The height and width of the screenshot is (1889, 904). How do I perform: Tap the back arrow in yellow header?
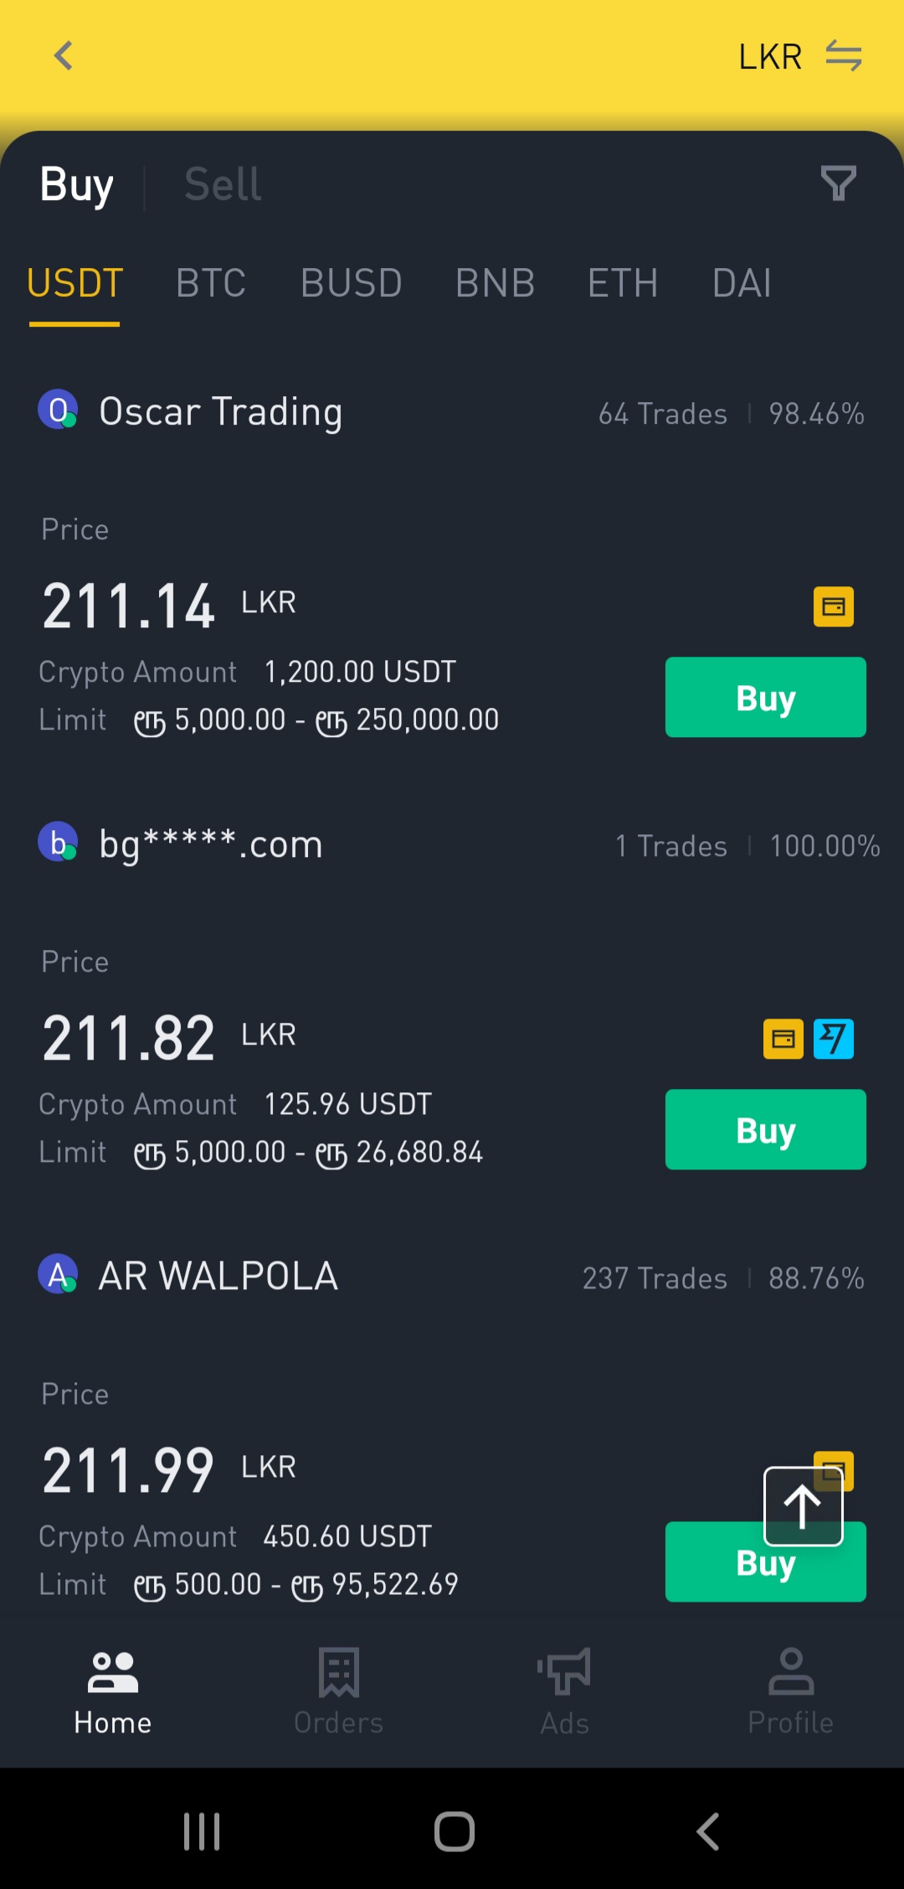coord(64,56)
